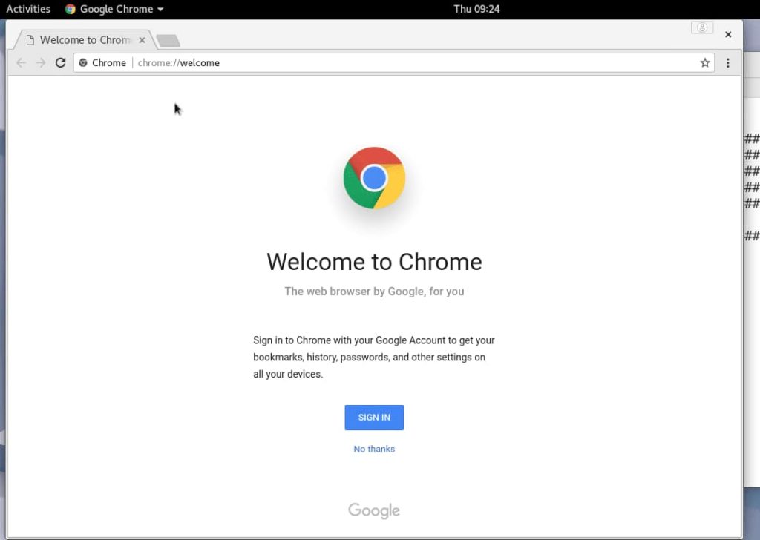Click the forward navigation arrow
This screenshot has height=540, width=760.
41,62
